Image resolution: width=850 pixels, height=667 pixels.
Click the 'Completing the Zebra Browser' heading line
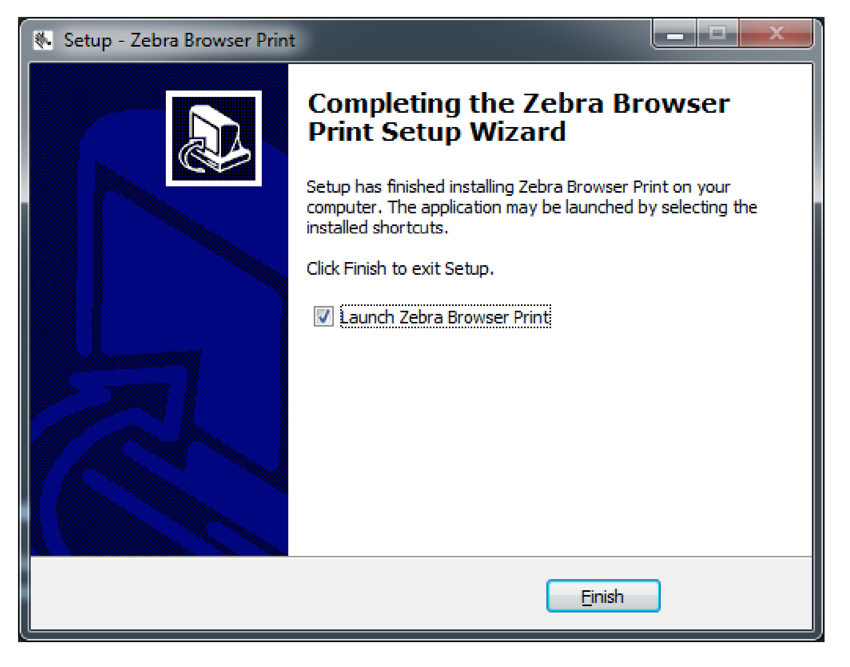[x=519, y=103]
